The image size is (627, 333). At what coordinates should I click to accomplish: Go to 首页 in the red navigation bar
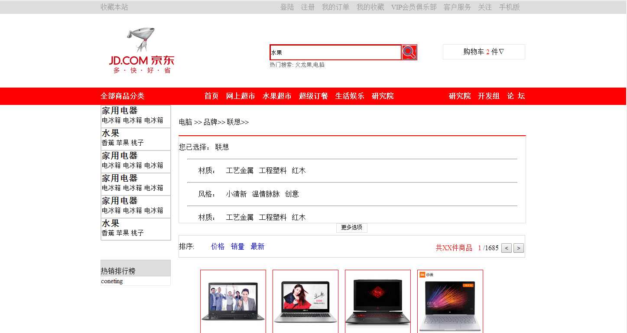pos(211,96)
